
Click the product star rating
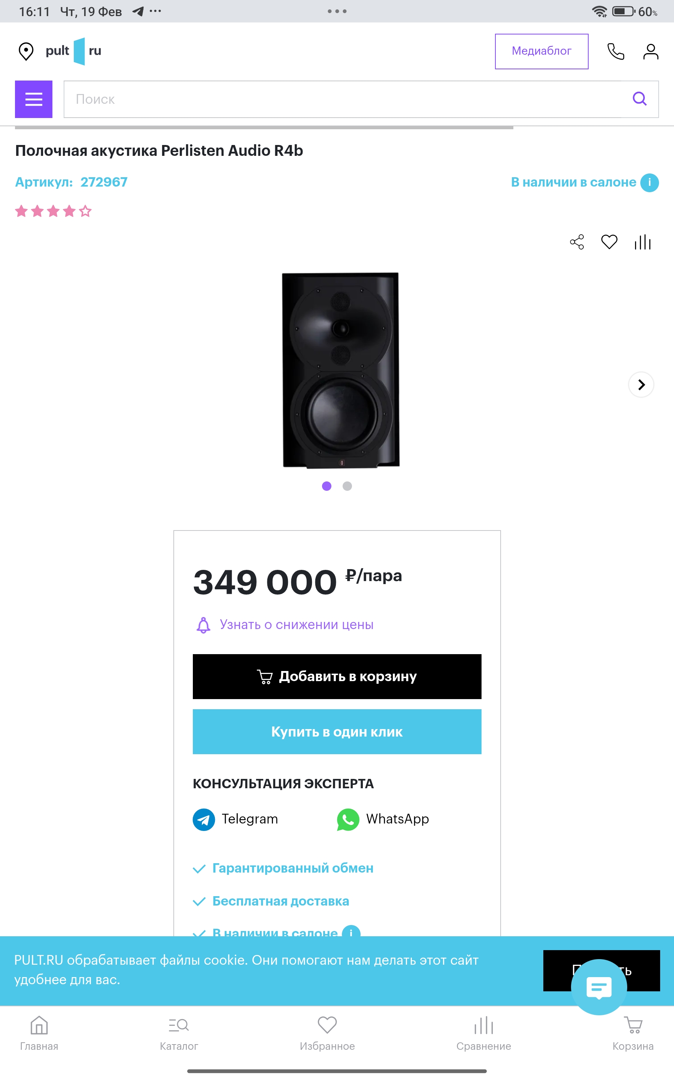point(54,211)
